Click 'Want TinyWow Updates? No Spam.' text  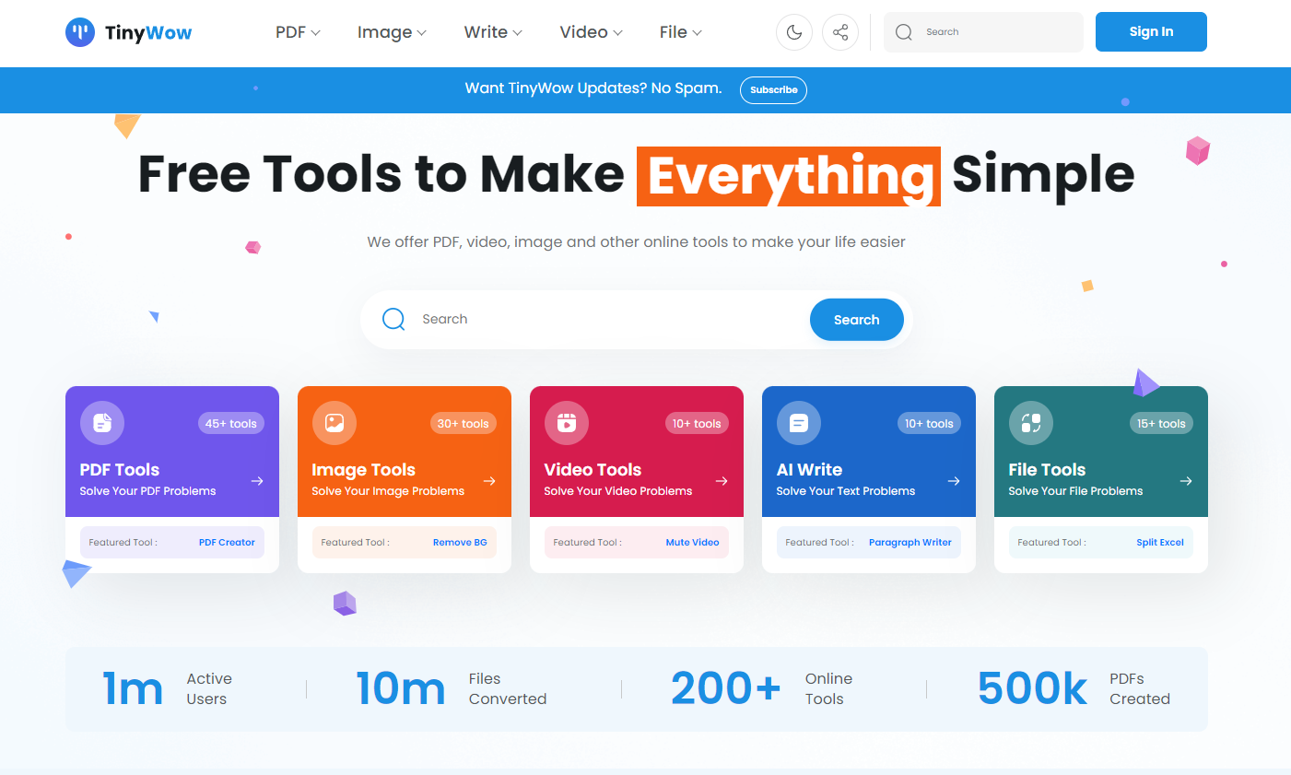593,88
